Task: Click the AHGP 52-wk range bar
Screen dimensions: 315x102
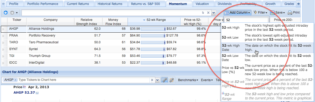Action: tap(153, 29)
